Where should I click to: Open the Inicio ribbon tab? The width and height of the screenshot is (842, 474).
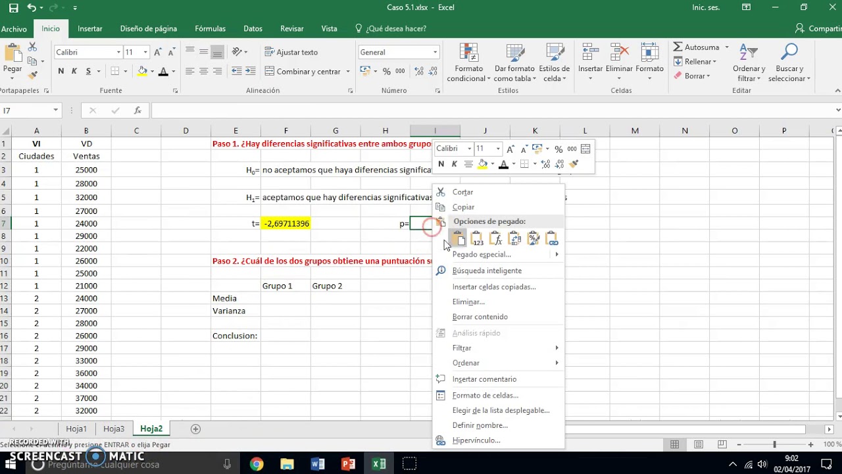click(x=51, y=28)
